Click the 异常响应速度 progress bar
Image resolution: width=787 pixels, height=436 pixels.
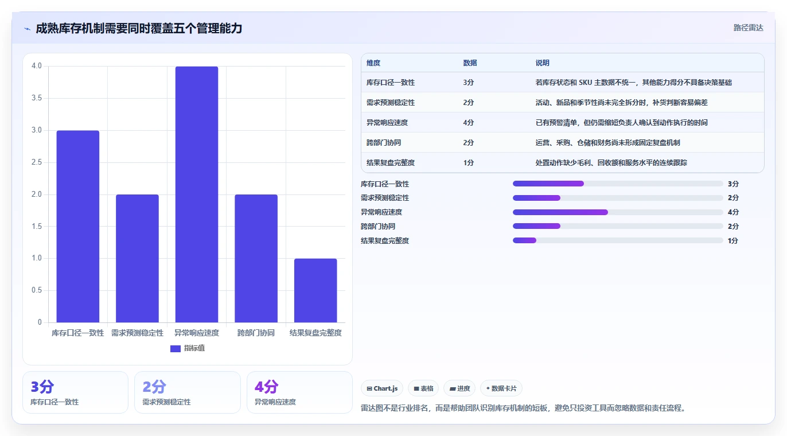pyautogui.click(x=618, y=212)
